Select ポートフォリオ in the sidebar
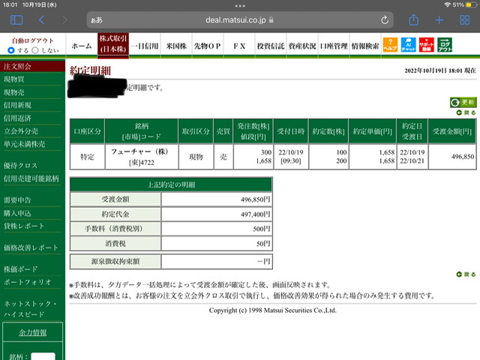Viewport: 480px width, 360px height. click(27, 282)
